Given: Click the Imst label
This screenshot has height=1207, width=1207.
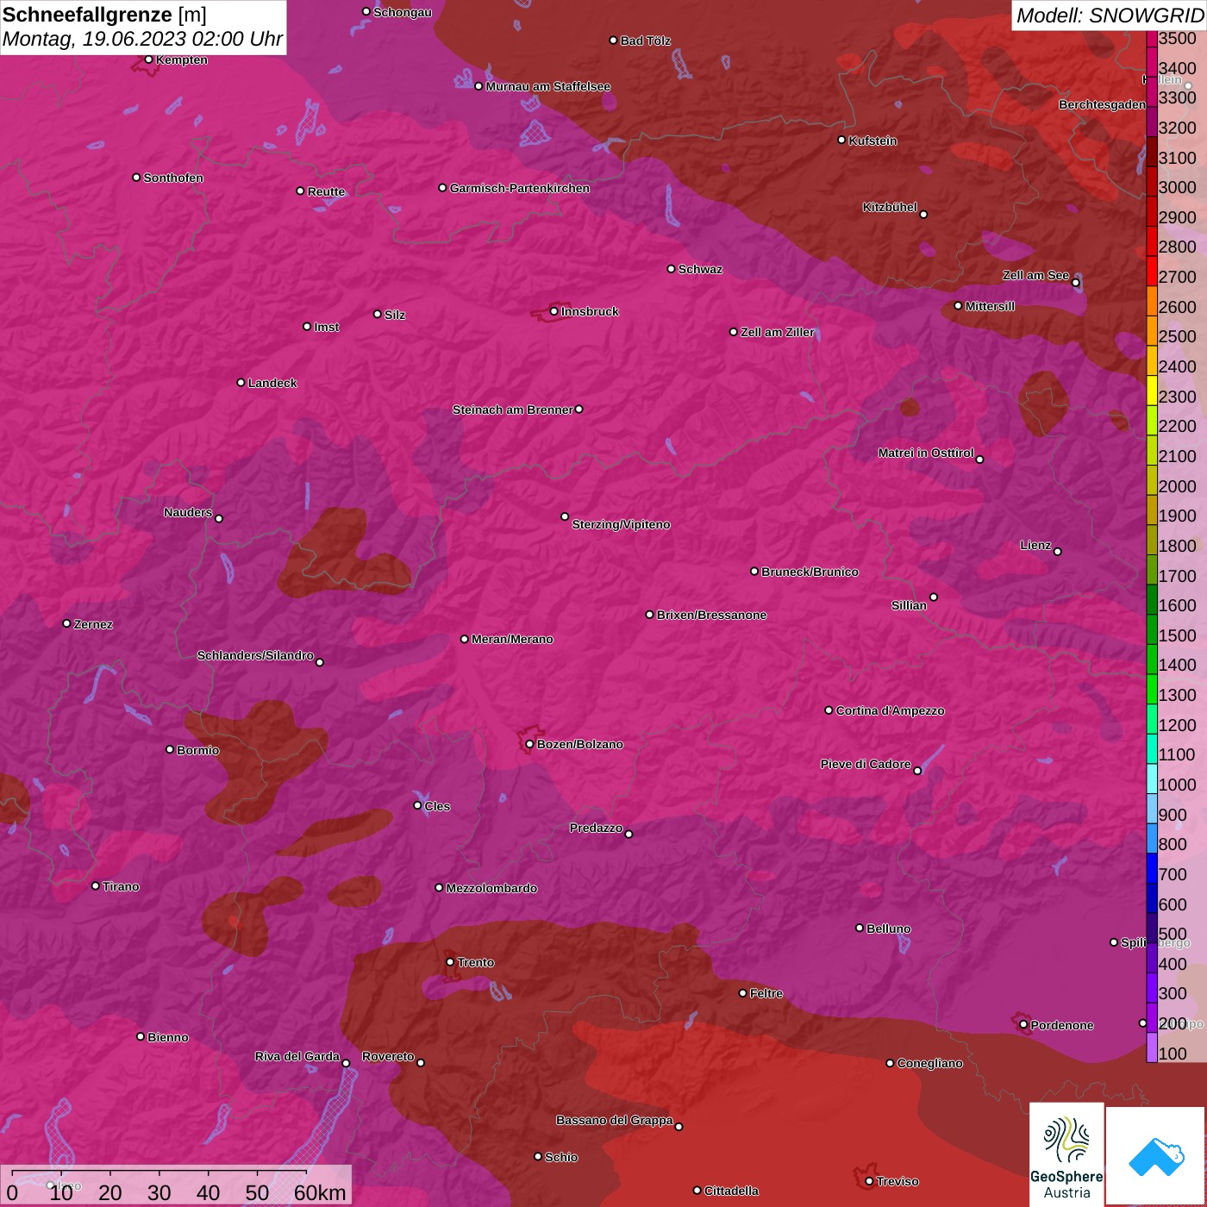Looking at the screenshot, I should coord(327,327).
